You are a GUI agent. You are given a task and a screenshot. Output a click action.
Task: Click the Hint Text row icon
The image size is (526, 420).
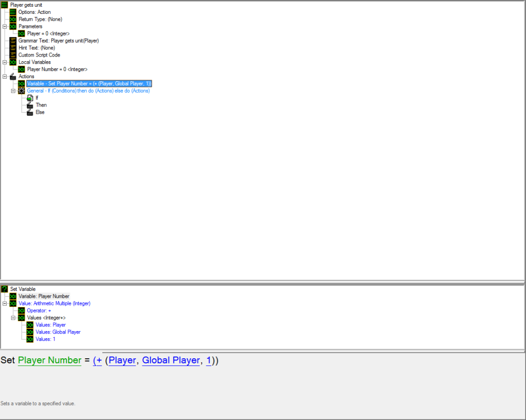click(x=13, y=48)
